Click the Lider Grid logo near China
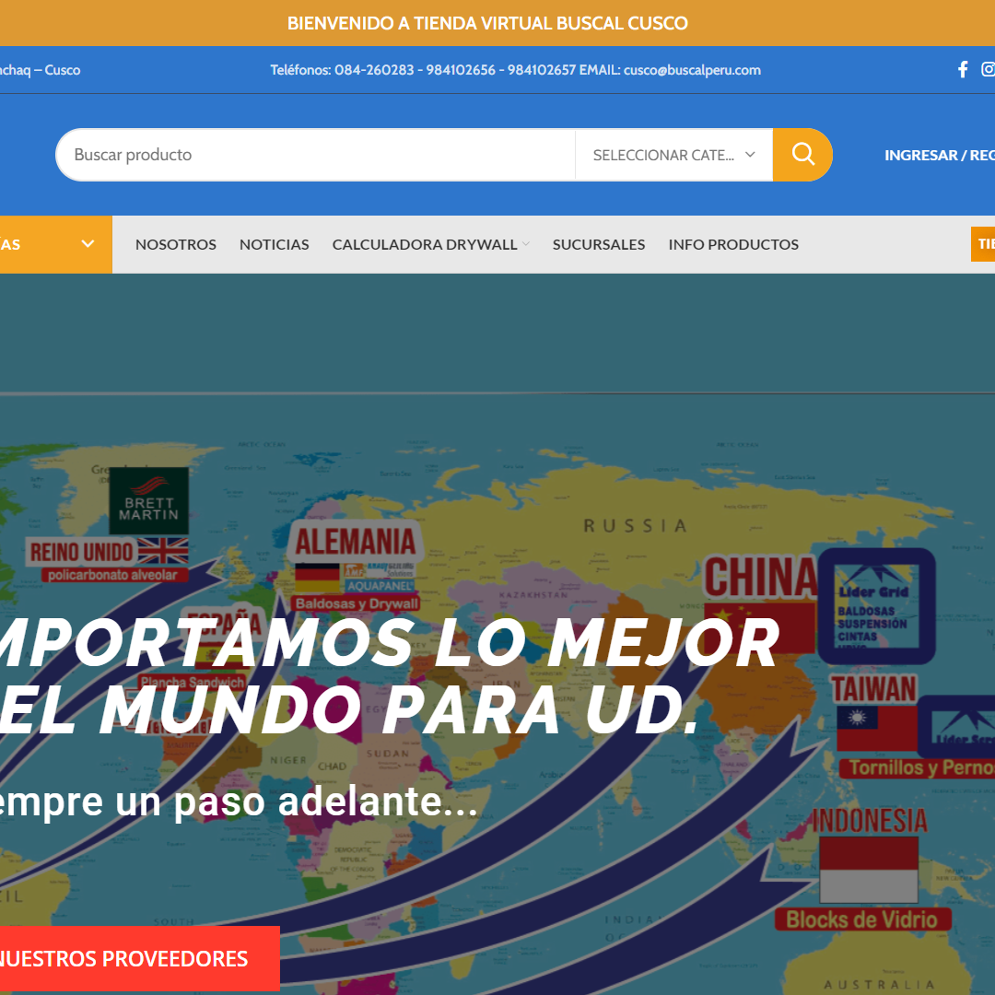 (x=876, y=606)
